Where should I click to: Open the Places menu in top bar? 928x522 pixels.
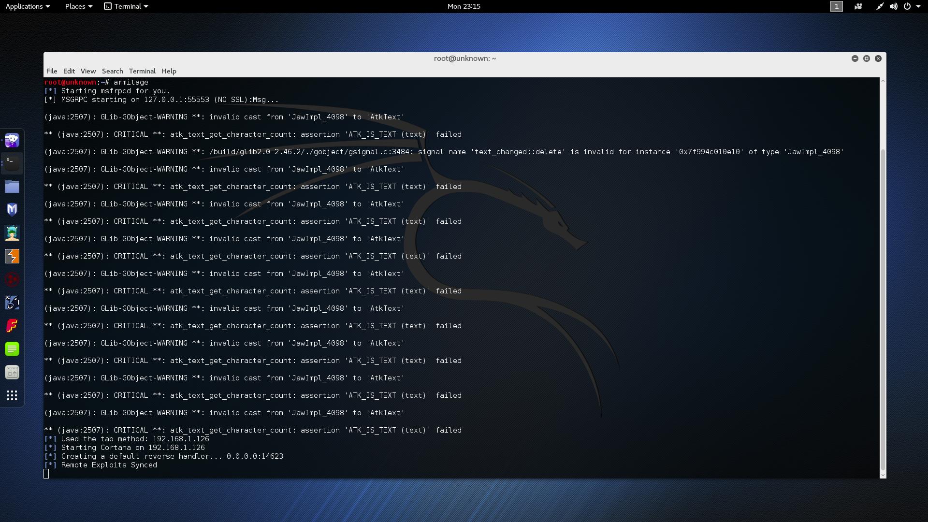coord(78,6)
